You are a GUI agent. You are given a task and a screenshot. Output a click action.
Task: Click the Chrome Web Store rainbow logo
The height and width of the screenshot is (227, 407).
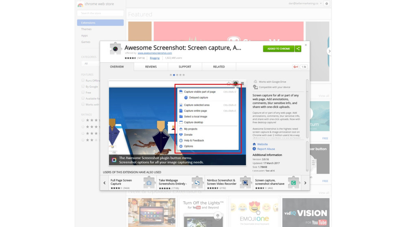point(80,4)
